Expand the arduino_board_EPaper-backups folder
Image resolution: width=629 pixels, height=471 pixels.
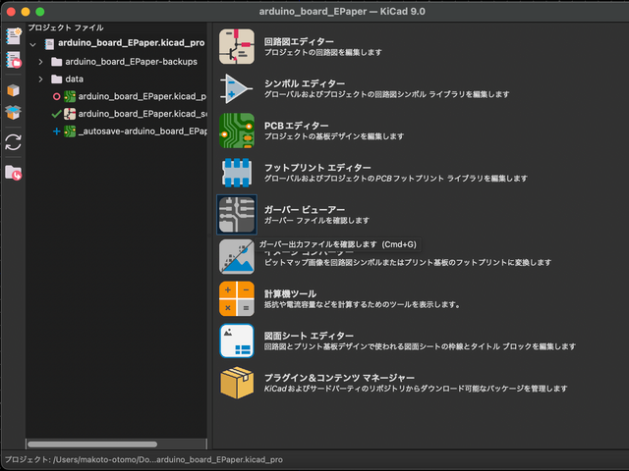click(x=40, y=62)
